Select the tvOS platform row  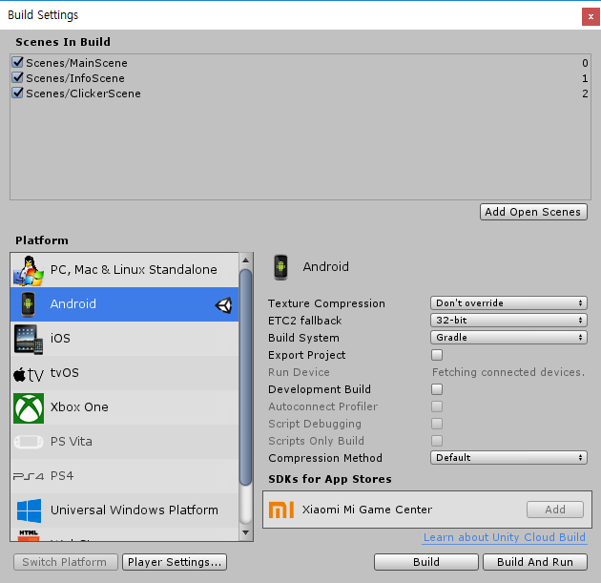click(x=125, y=373)
